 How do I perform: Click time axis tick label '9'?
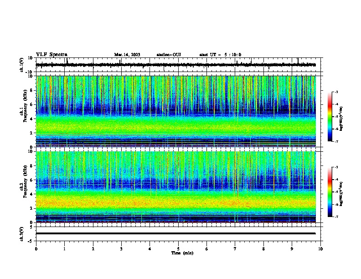pyautogui.click(x=292, y=249)
